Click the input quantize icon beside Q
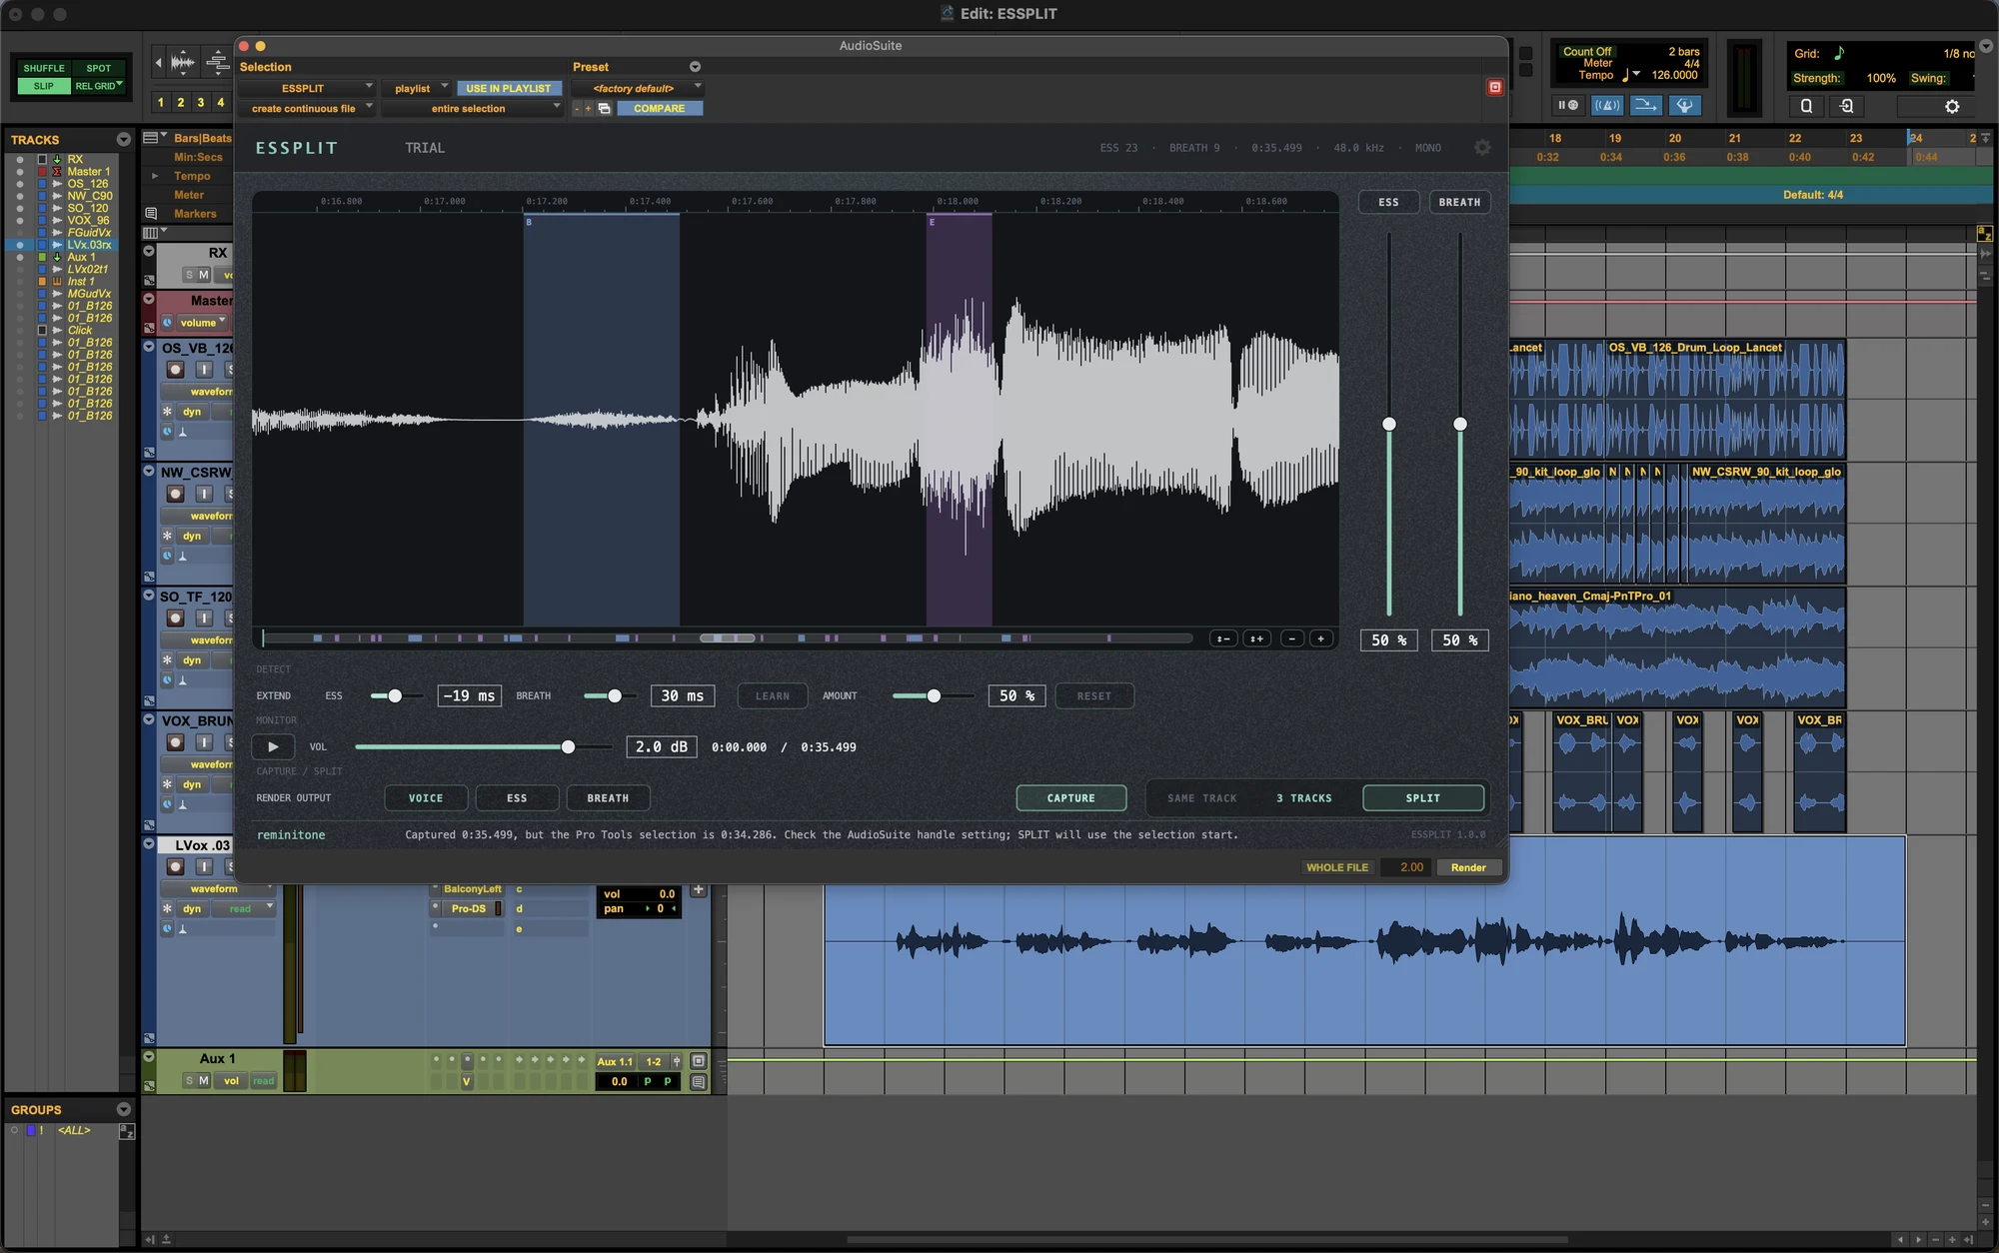Viewport: 1999px width, 1253px height. [1847, 106]
